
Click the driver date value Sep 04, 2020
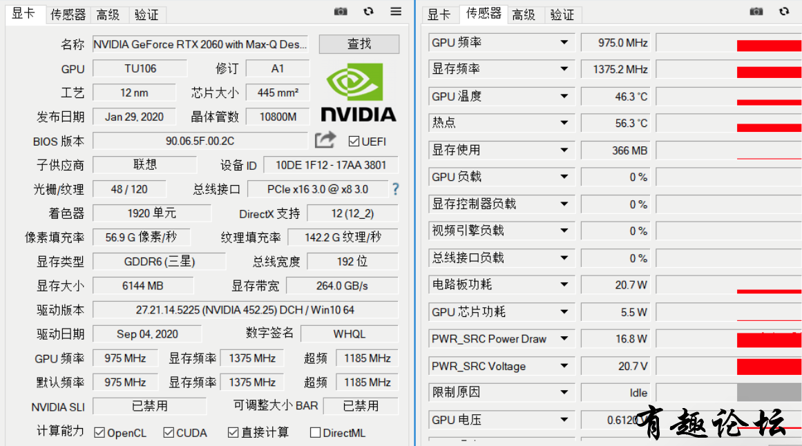(147, 334)
